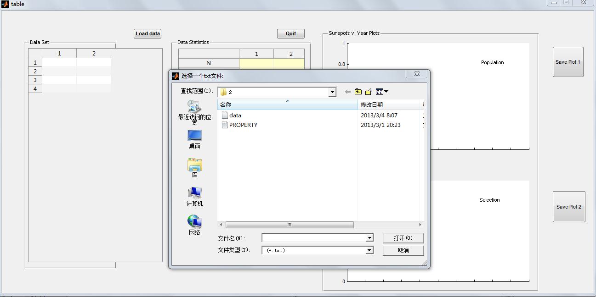Select Desktop (桌面) in the dialog sidebar
Viewport: 596px width, 297px height.
[x=194, y=139]
